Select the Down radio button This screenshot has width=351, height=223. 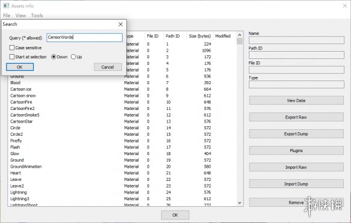tap(53, 57)
